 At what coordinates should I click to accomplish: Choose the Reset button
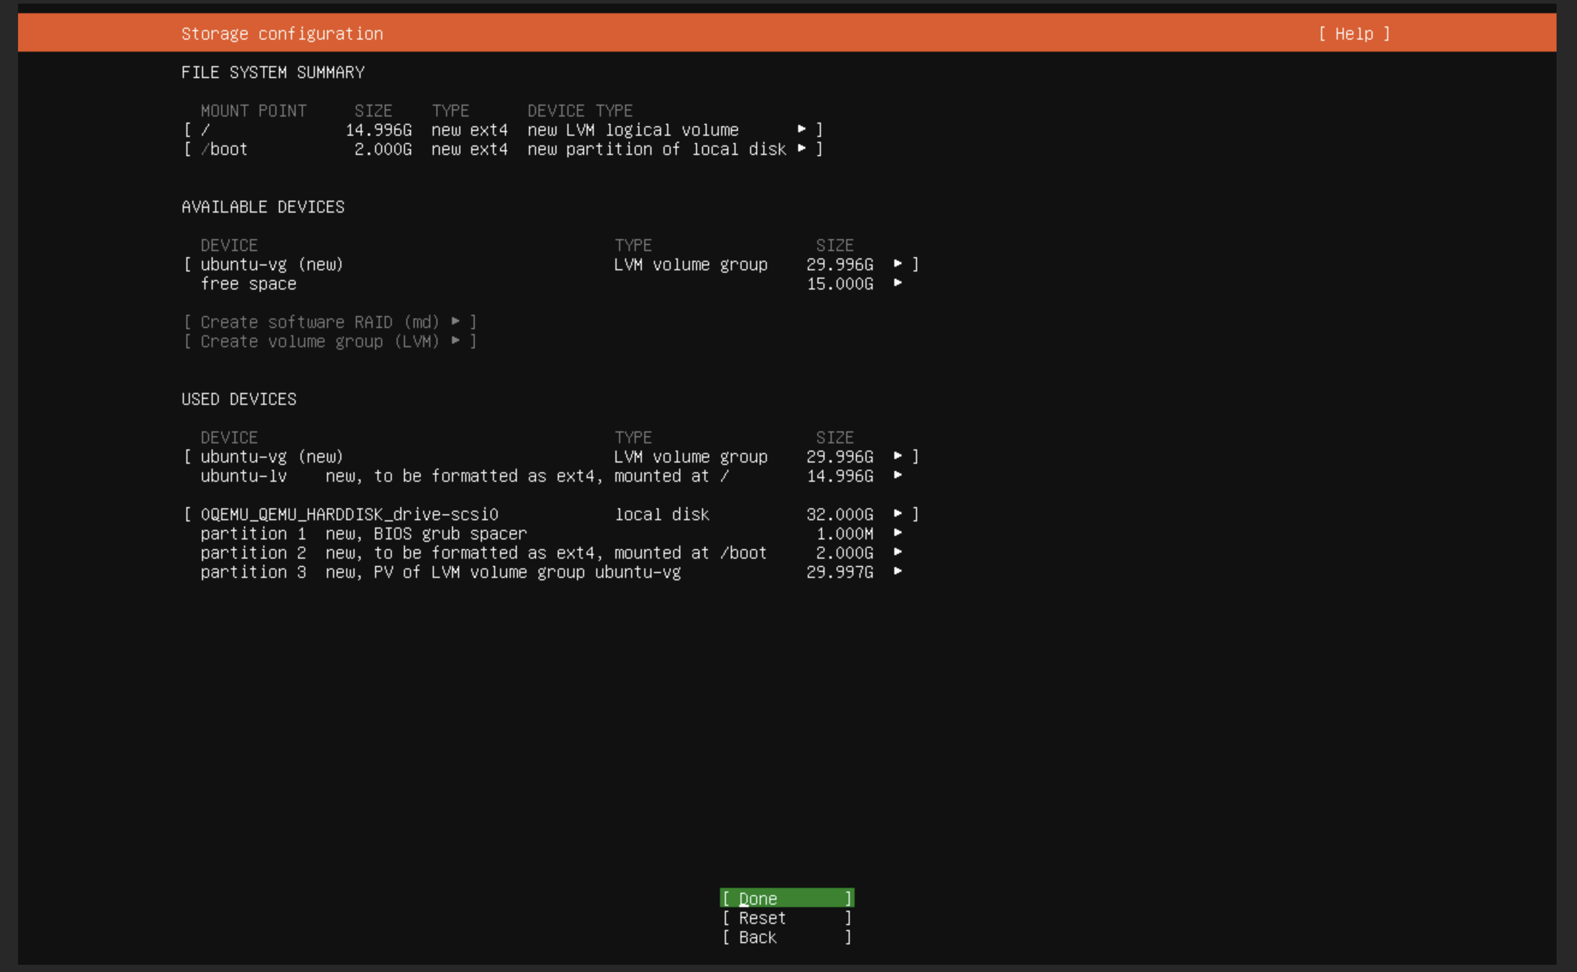[787, 917]
